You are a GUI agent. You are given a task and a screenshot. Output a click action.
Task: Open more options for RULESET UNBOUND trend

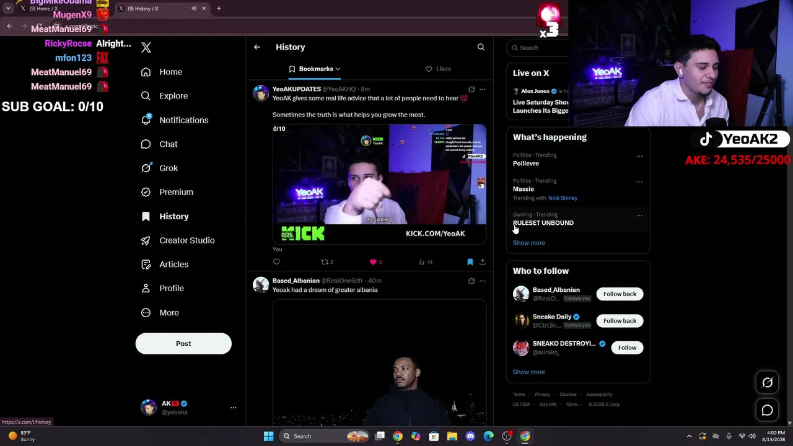(x=639, y=216)
